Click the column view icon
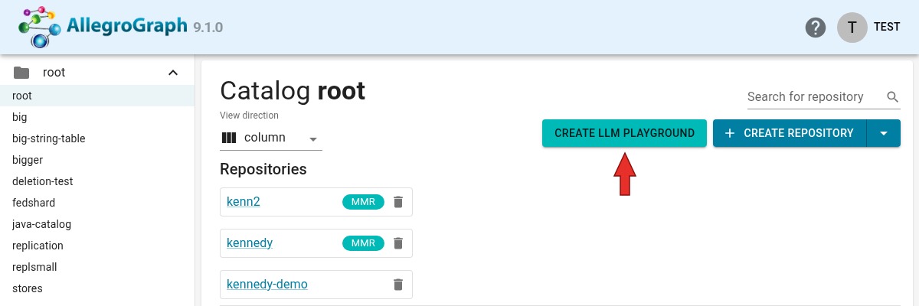Screen dimensions: 919x306 coord(229,138)
